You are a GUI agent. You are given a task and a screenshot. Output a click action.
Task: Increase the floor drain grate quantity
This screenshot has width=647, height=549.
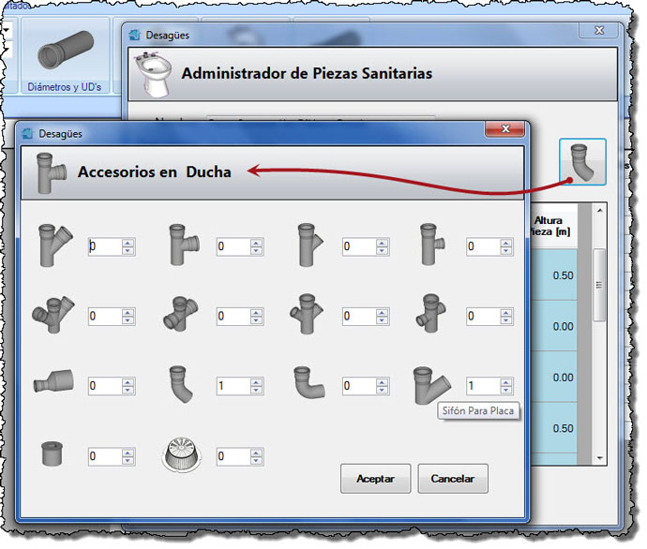click(x=258, y=453)
